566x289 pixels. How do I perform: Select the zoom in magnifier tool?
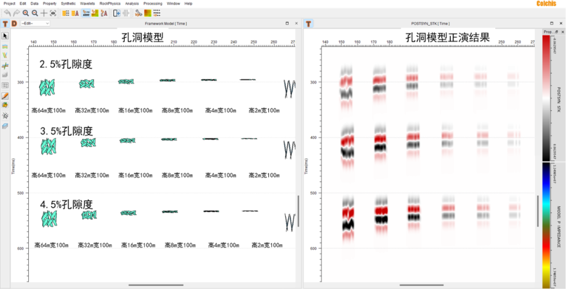tap(26, 13)
